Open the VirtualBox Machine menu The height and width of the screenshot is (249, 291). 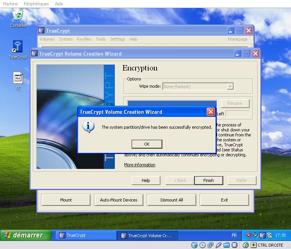point(10,4)
